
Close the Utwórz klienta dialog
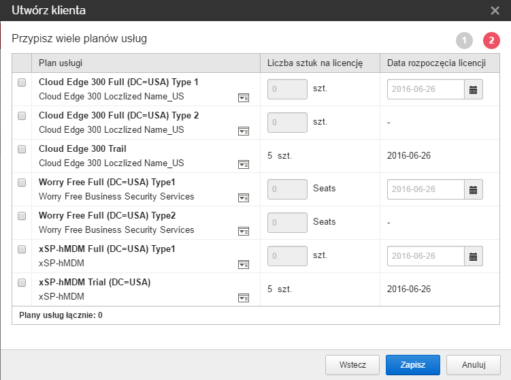tap(495, 10)
